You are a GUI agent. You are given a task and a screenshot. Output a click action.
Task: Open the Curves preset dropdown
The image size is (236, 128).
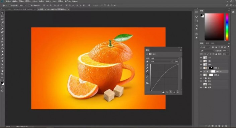click(165, 58)
